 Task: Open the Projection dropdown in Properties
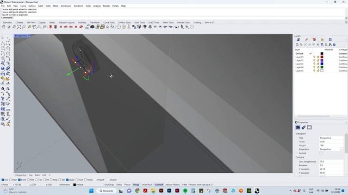coord(341,149)
